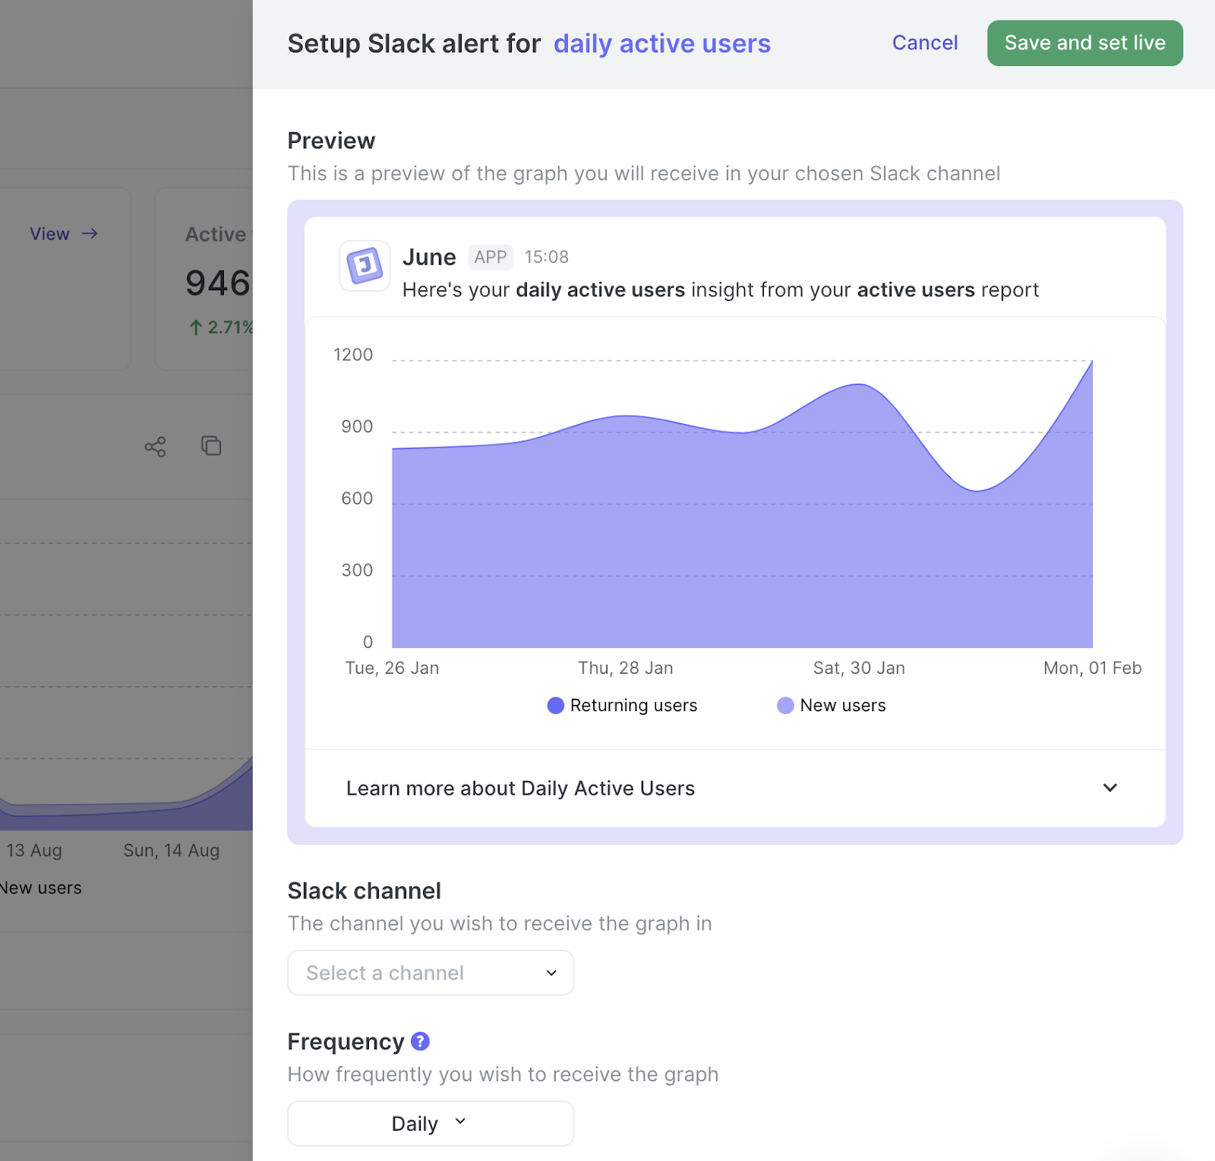Toggle Returning users legend dot
Viewport: 1215px width, 1161px height.
(x=556, y=706)
